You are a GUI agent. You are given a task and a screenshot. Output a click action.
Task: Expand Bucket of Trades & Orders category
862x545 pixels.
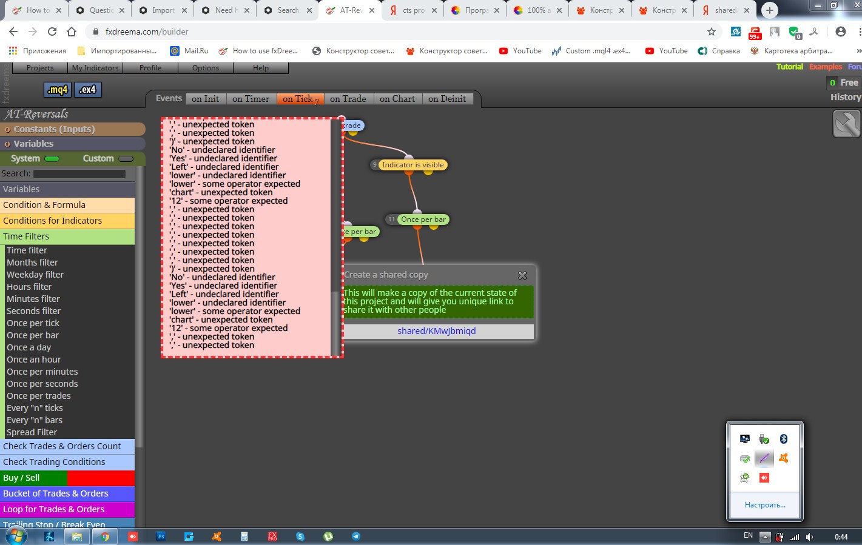[67, 493]
